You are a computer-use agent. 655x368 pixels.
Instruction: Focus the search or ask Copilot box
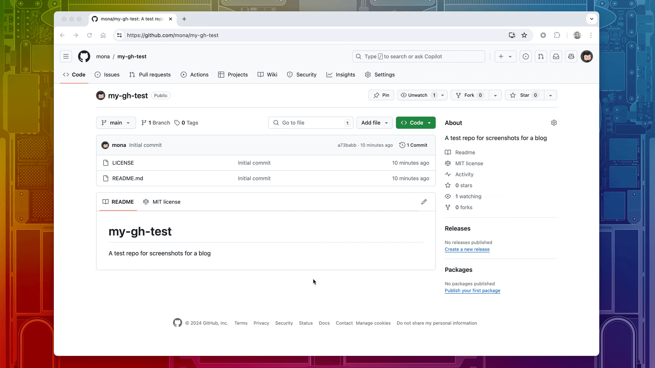(419, 56)
